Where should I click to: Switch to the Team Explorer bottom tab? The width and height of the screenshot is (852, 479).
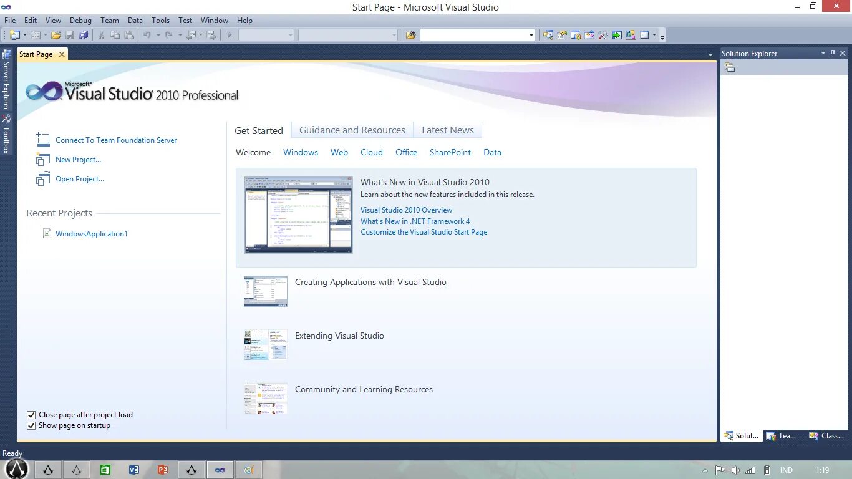[782, 436]
